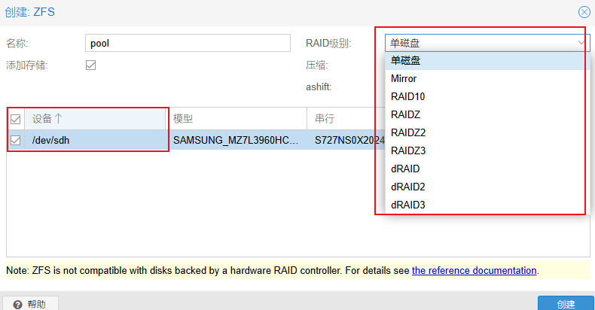
Task: Expand the RAID级别 dropdown arrow
Action: tap(581, 43)
